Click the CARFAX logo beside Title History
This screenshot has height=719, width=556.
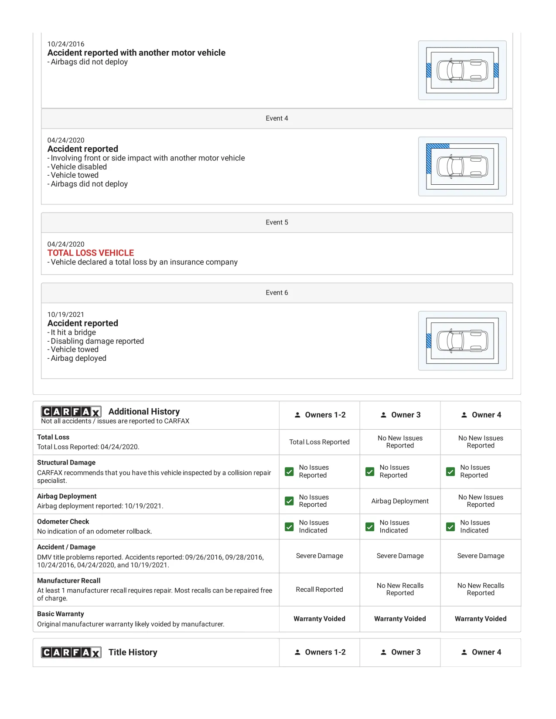(x=71, y=652)
